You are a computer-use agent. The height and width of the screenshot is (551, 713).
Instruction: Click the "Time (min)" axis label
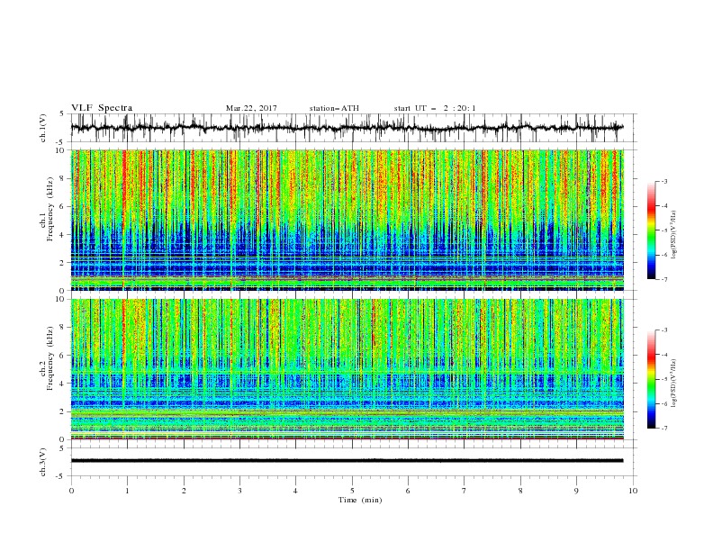(360, 500)
